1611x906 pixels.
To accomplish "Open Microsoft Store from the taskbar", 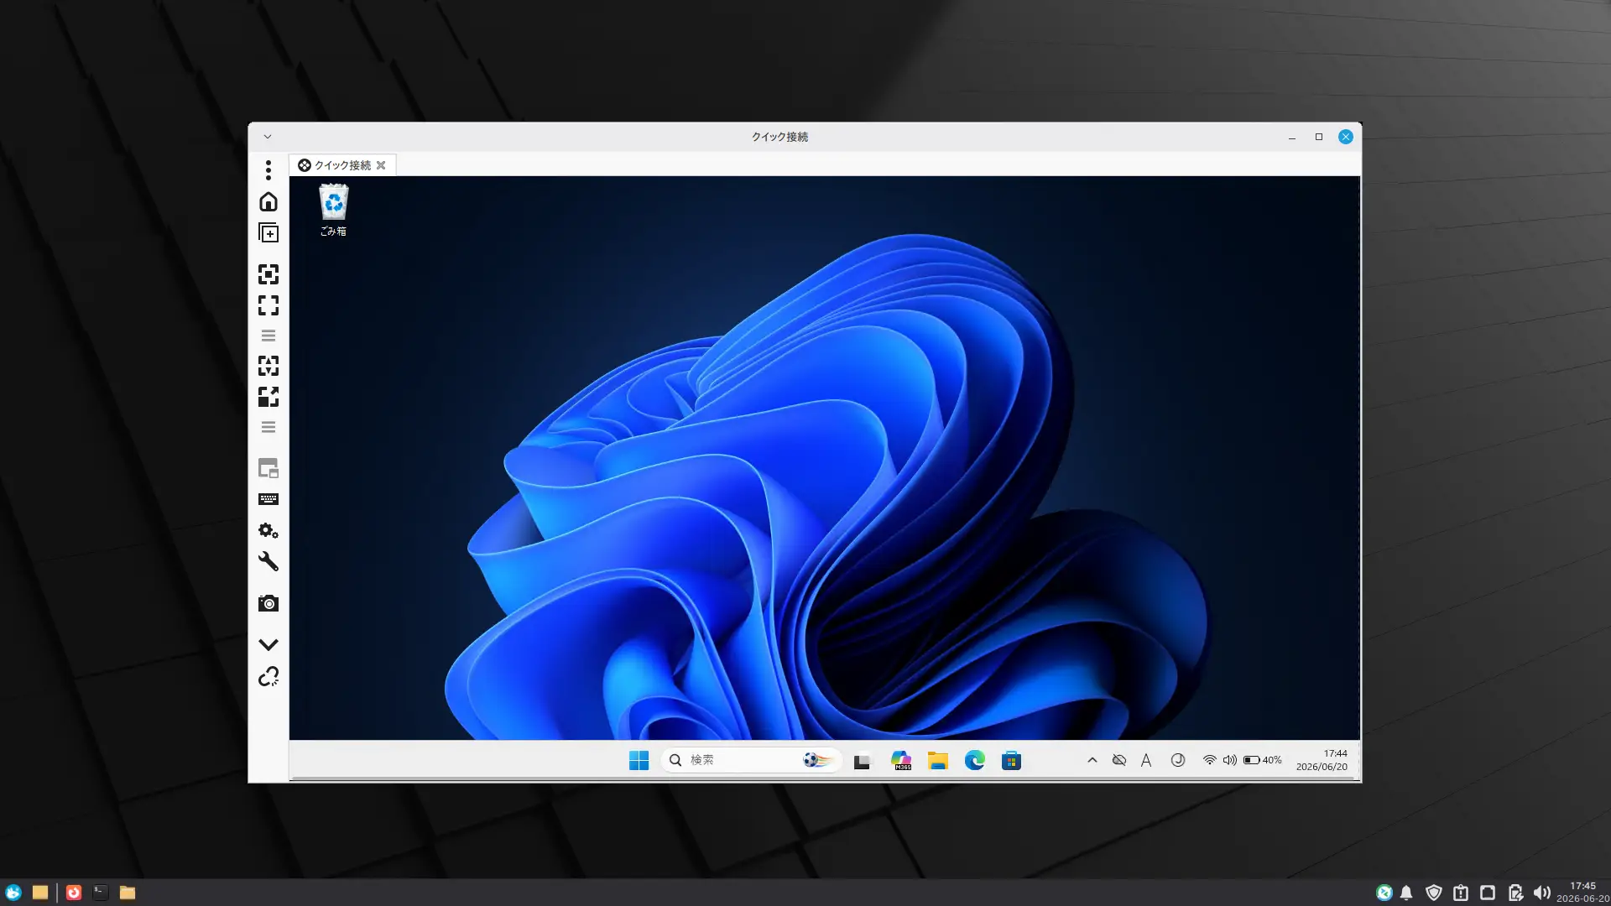I will [1012, 761].
